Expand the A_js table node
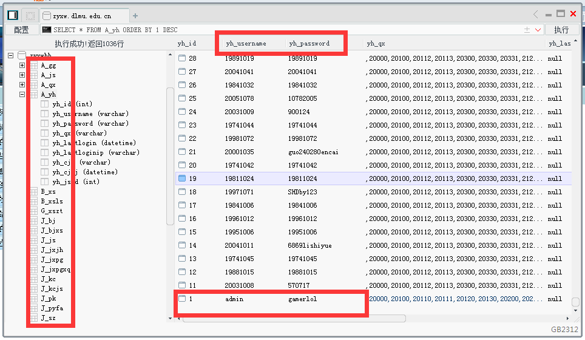The height and width of the screenshot is (340, 585). (22, 75)
